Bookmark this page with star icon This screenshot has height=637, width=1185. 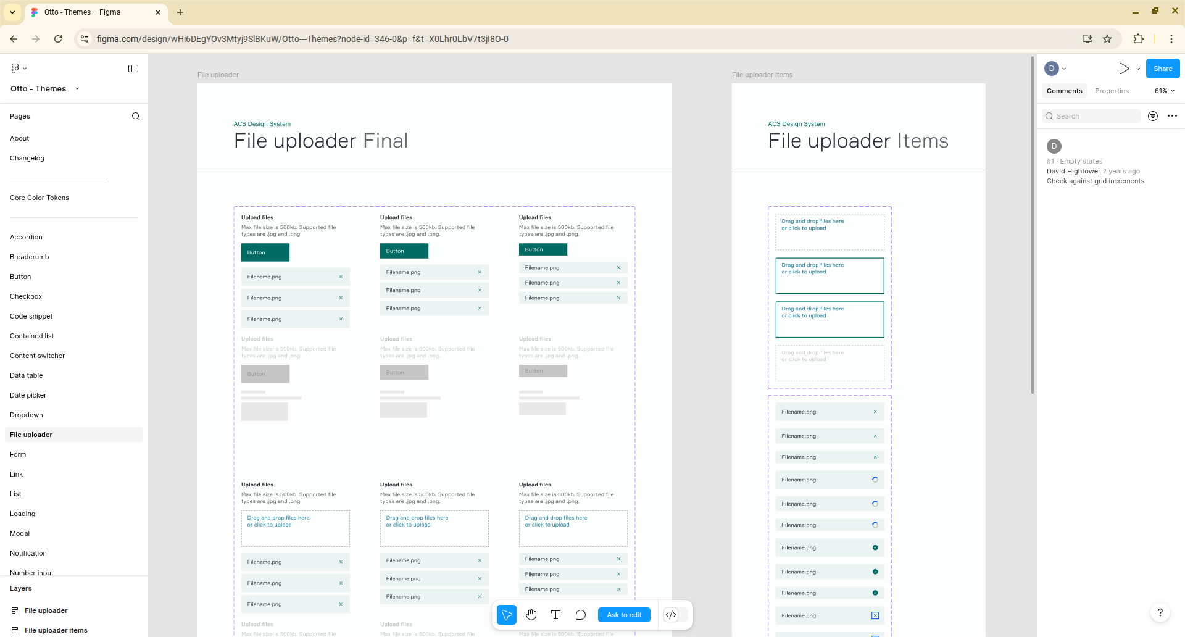(x=1107, y=39)
